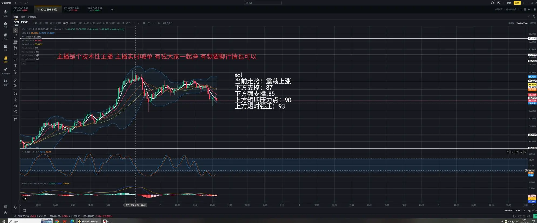Image resolution: width=537 pixels, height=223 pixels.
Task: Toggle the 自动 auto scale option
Action: click(534, 211)
